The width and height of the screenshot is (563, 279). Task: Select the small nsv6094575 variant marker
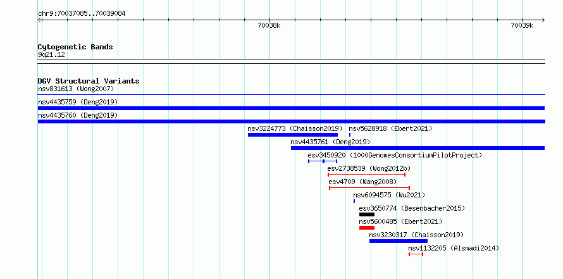(x=354, y=201)
